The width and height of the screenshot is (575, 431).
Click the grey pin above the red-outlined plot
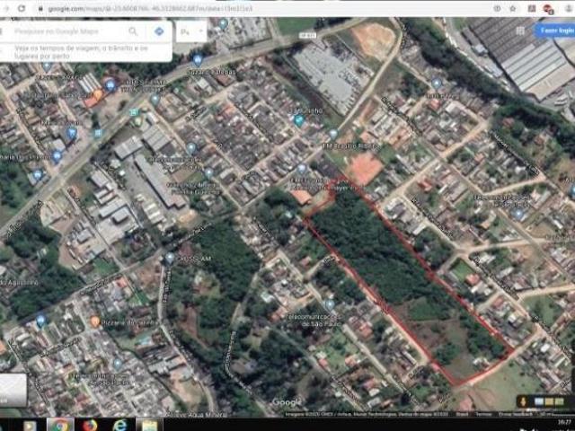point(302,169)
